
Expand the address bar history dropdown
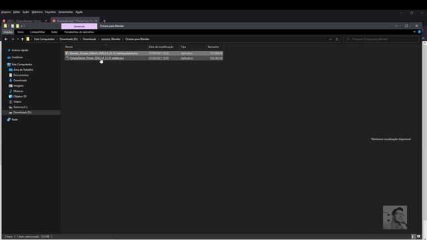coord(330,39)
